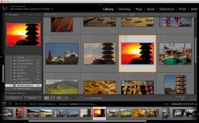Select the fishing boats photo in grid
This screenshot has height=123, width=199.
[175, 54]
